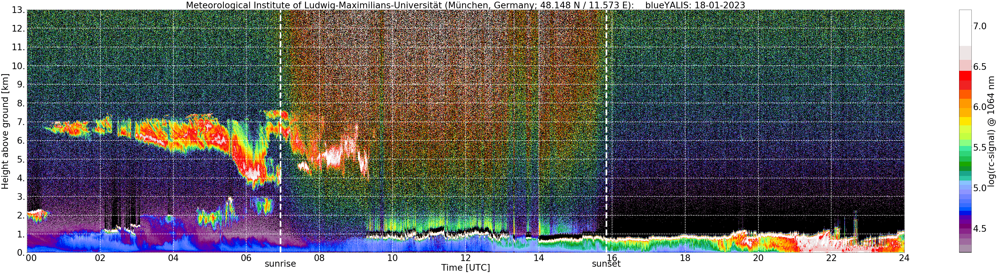Screen dimensions: 998x274
Task: Click the dashed sunset marker line
Action: [x=606, y=131]
